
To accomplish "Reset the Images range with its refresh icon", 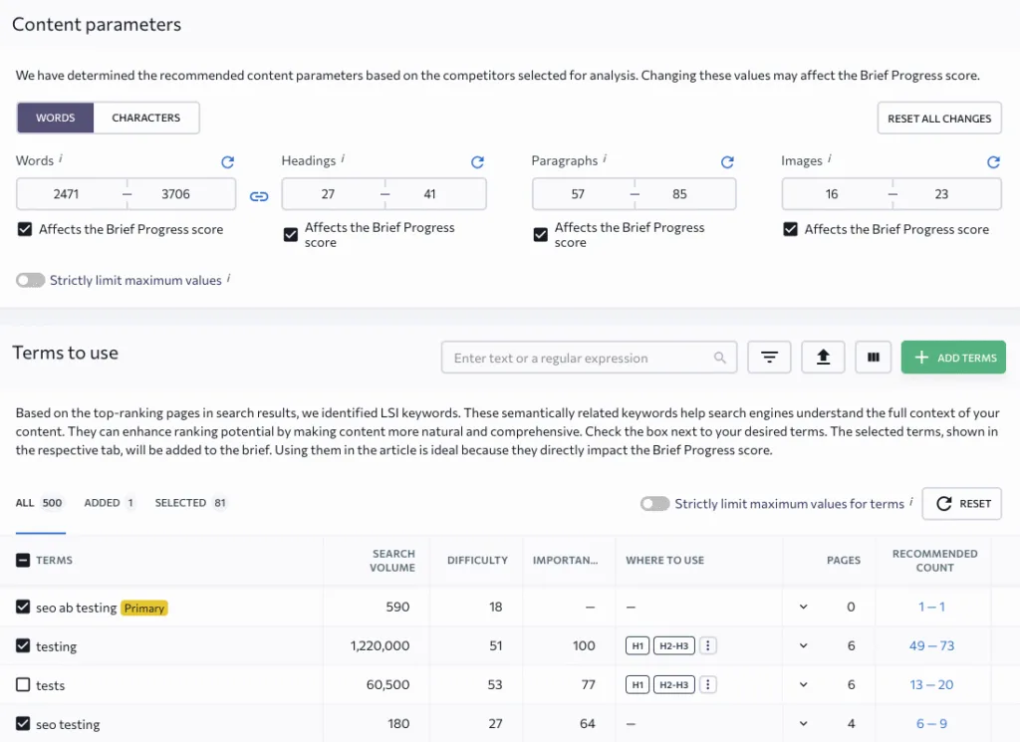I will [993, 161].
